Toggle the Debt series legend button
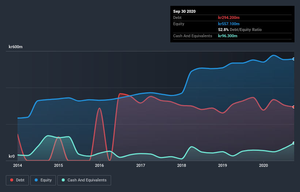The width and height of the screenshot is (300, 192). [18, 180]
